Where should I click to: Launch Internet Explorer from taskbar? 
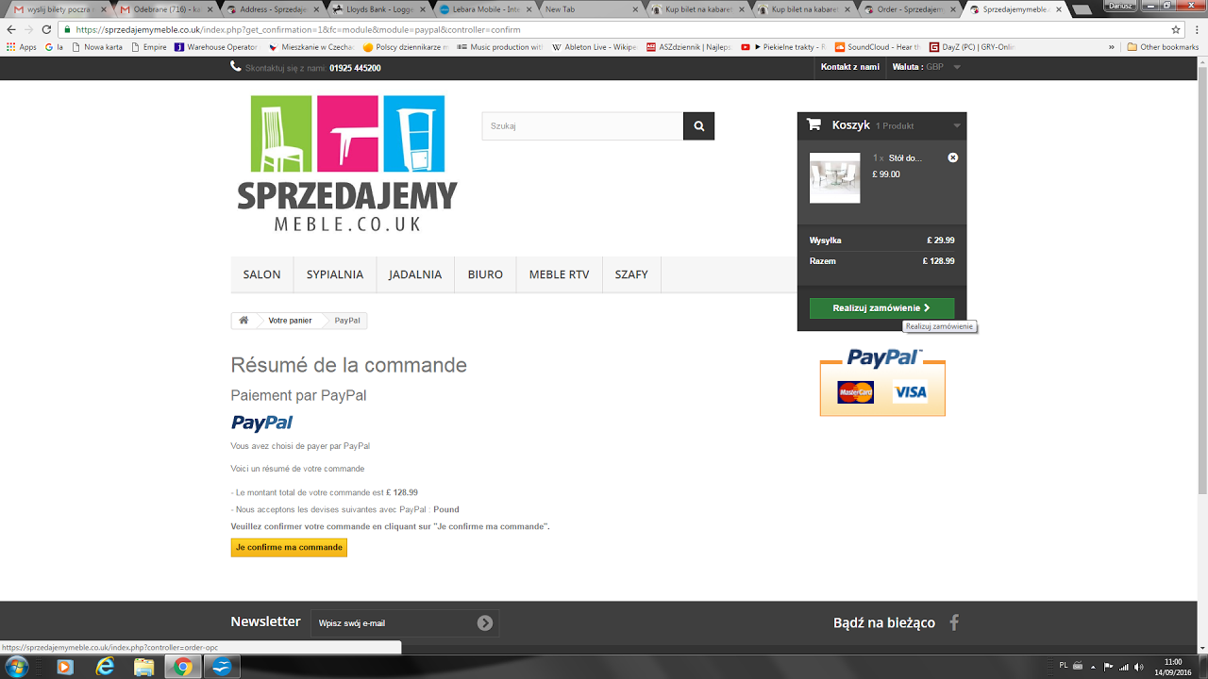(105, 667)
